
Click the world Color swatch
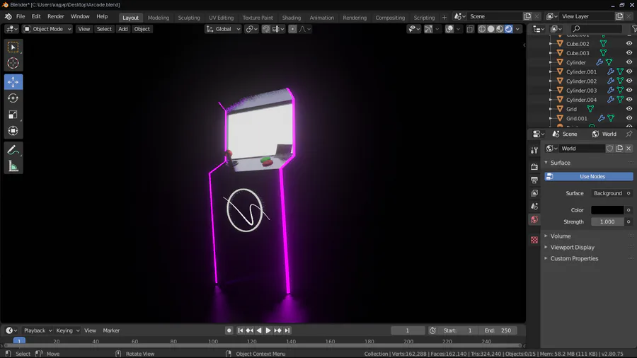click(x=607, y=210)
